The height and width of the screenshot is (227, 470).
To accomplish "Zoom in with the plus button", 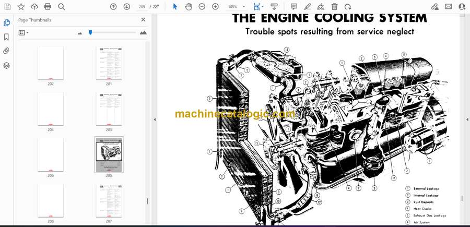I will coord(215,7).
